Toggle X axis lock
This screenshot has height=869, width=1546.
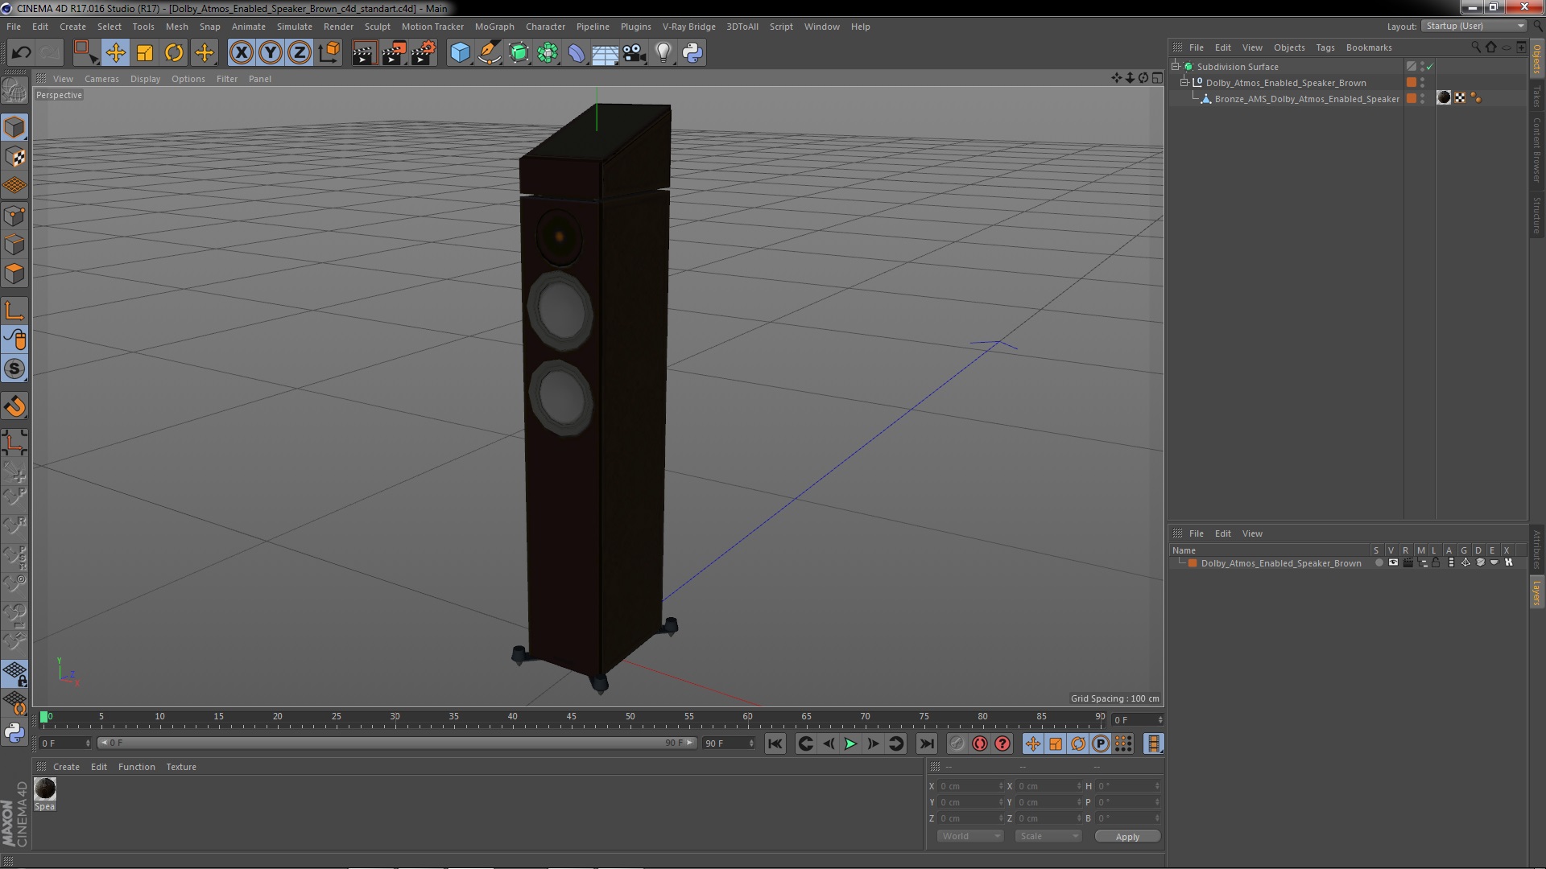[x=241, y=53]
